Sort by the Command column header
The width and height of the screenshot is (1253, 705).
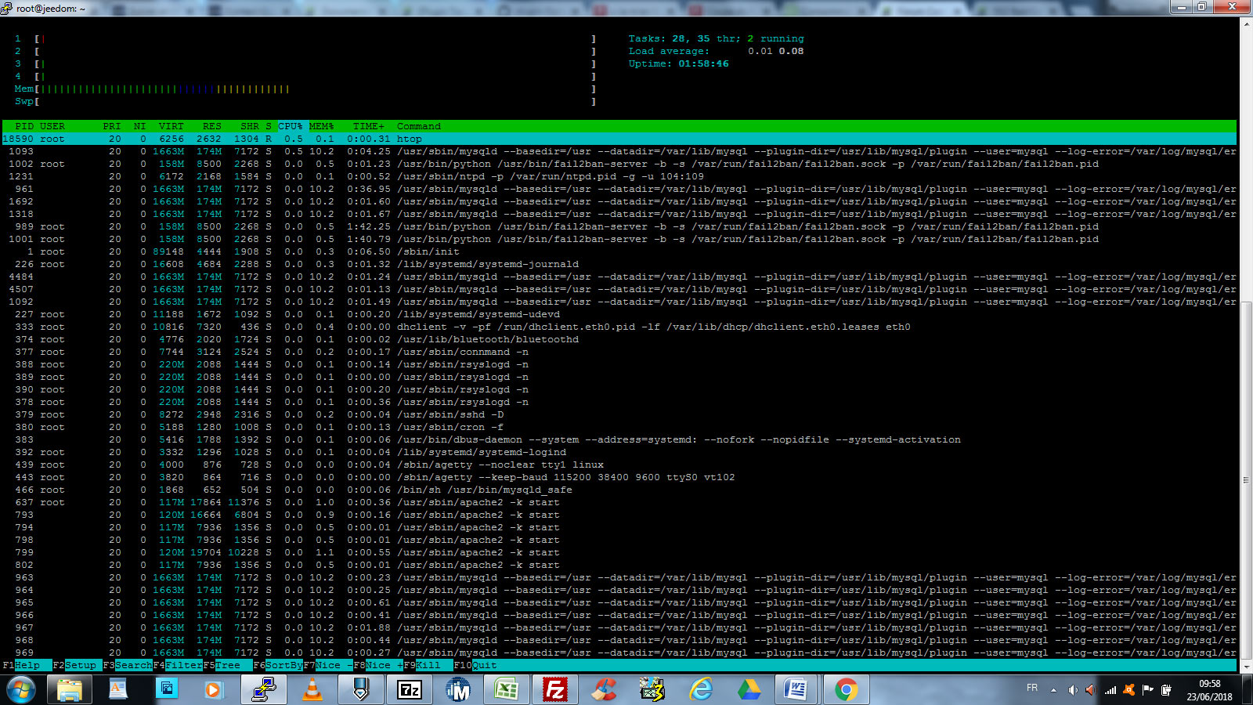pos(419,126)
